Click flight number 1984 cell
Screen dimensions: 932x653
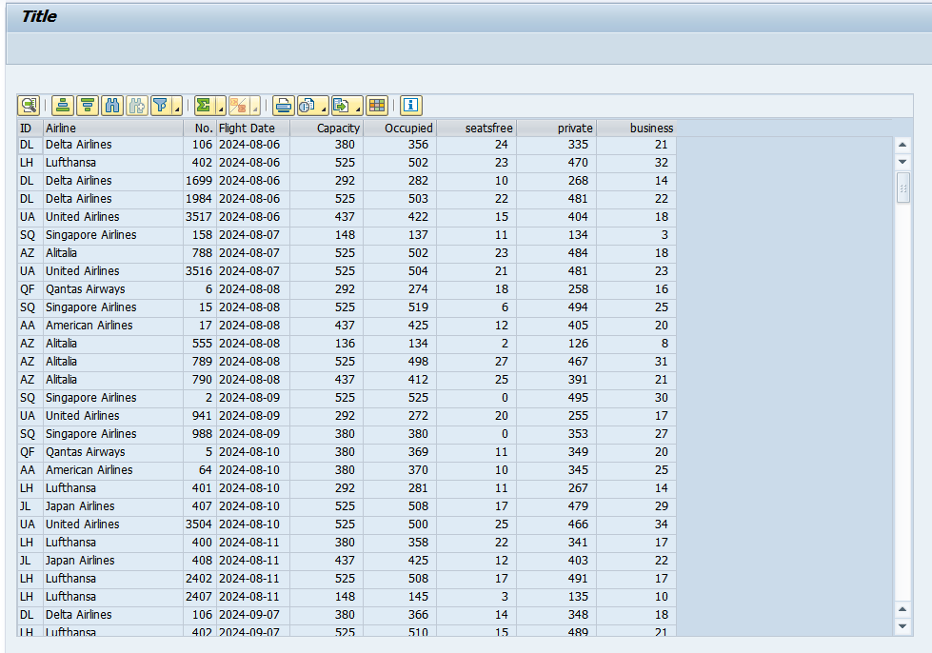click(200, 198)
